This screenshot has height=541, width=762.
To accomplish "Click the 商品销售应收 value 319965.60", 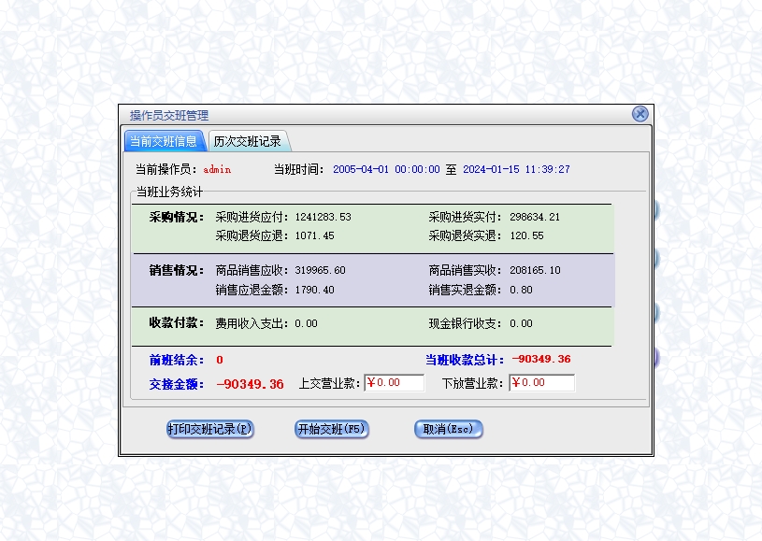I will 320,271.
